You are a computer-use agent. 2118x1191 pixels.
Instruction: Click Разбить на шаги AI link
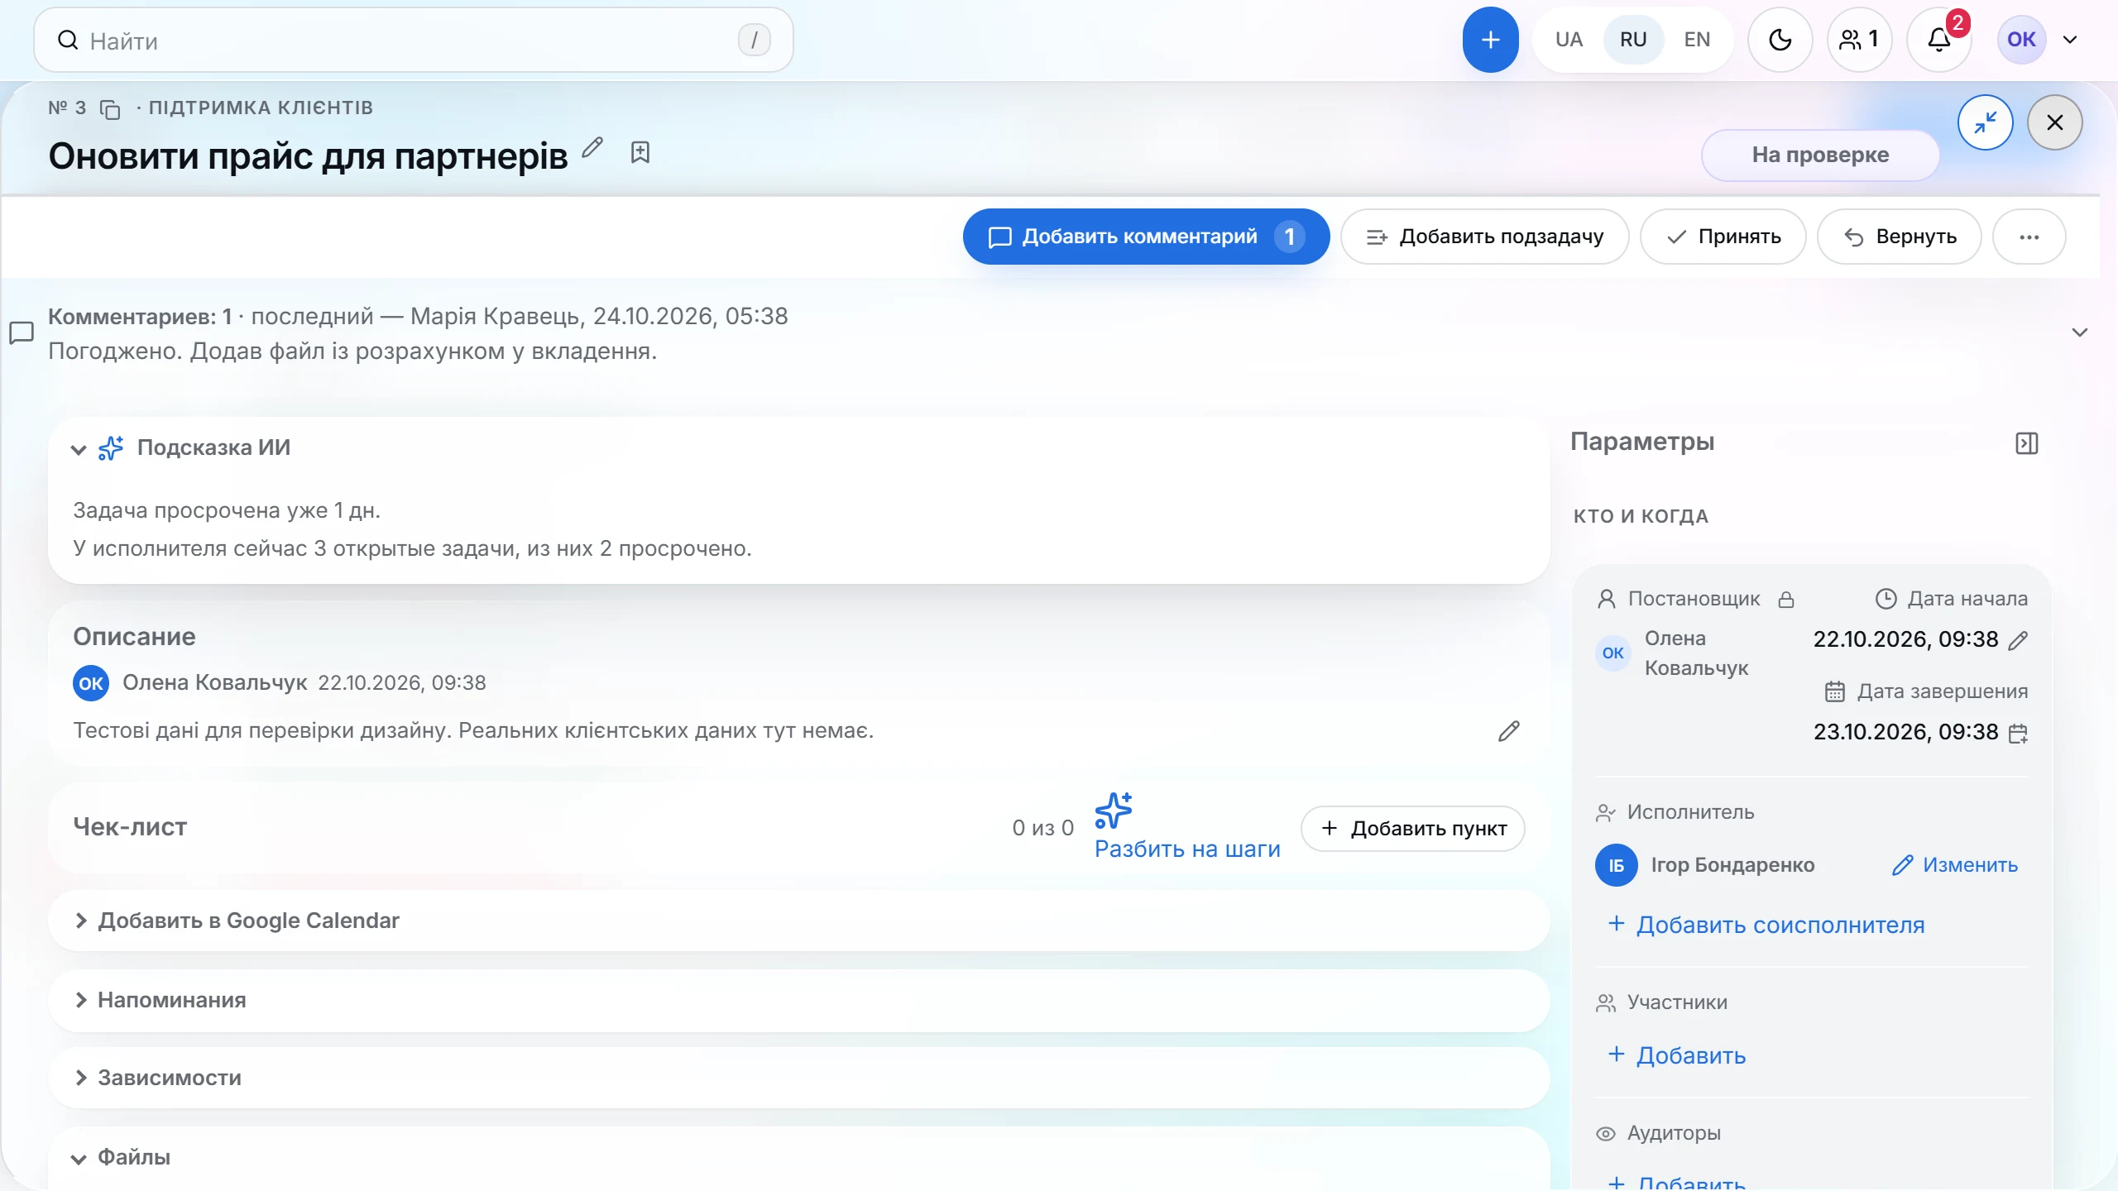[x=1186, y=827]
